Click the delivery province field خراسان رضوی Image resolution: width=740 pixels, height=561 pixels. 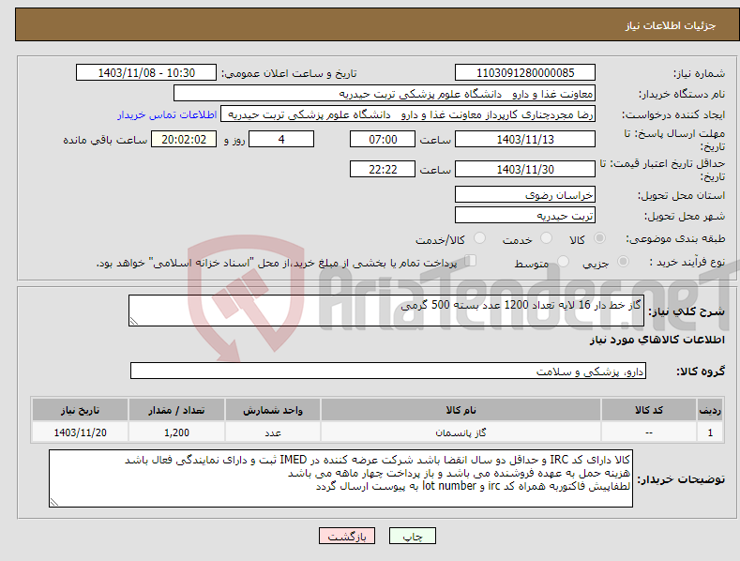(x=525, y=194)
